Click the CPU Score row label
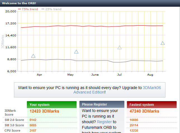 coord(12,130)
